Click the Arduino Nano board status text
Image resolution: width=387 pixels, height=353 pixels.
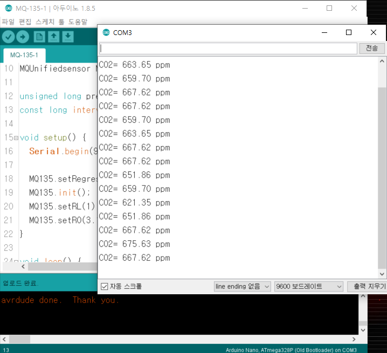point(291,350)
